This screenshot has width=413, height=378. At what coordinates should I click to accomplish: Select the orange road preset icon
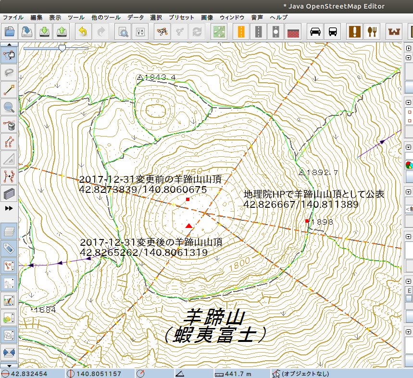tap(241, 32)
